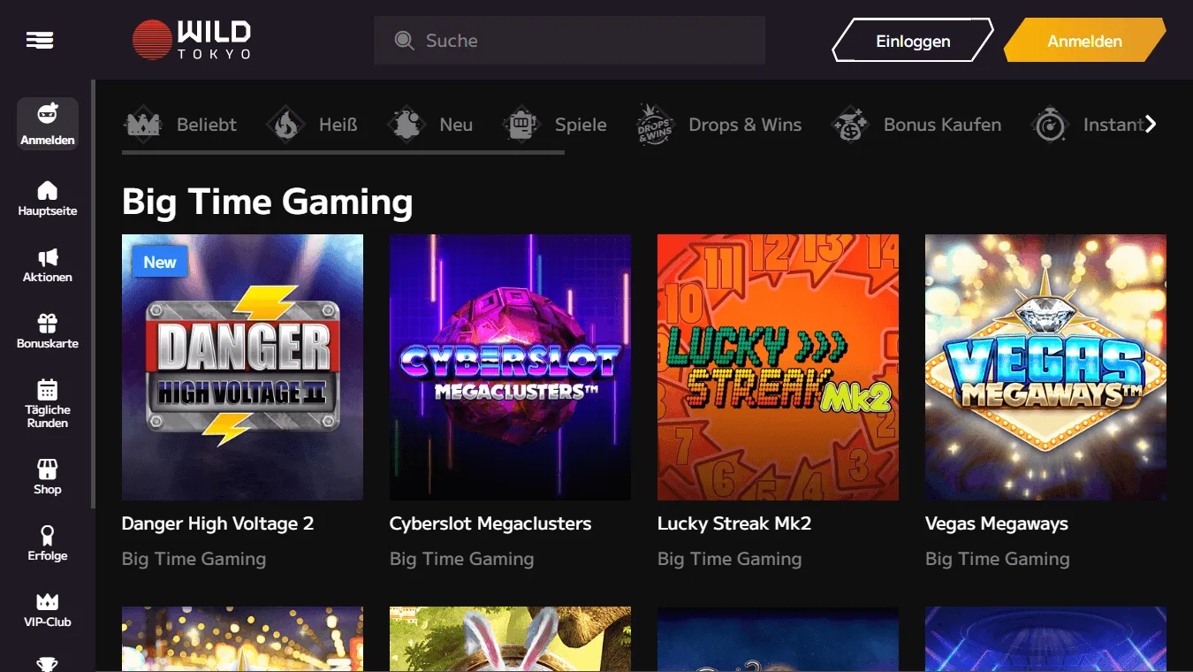Open Erfolge achievements icon in sidebar

click(x=48, y=543)
